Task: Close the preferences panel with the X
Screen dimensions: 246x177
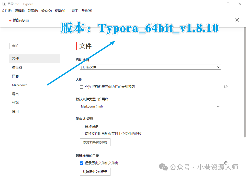Action: coord(237,20)
